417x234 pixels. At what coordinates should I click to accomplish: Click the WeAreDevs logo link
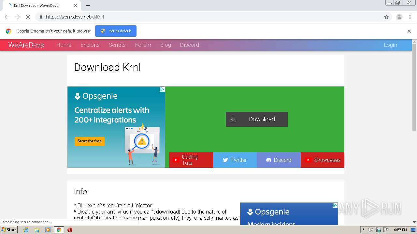[26, 45]
